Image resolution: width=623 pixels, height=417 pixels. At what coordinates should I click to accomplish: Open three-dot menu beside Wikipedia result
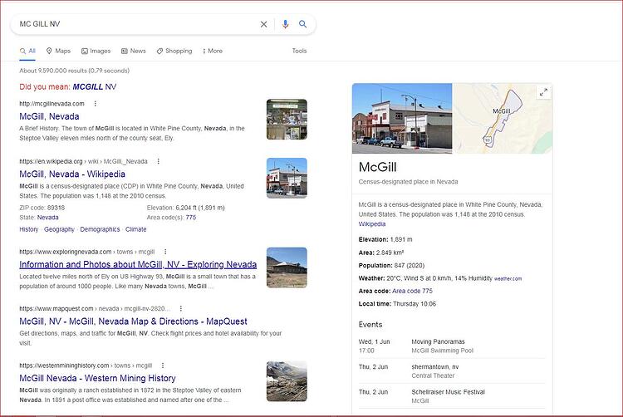point(158,161)
